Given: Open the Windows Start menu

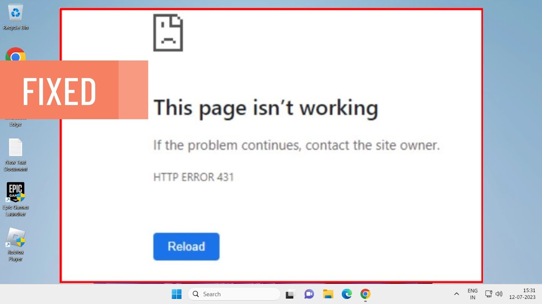Looking at the screenshot, I should [x=177, y=294].
